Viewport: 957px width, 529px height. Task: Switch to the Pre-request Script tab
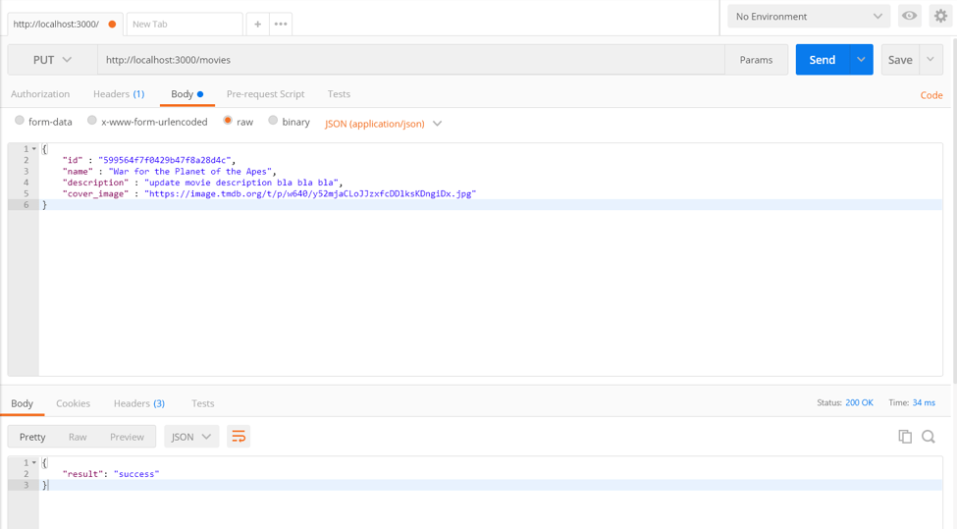pos(265,94)
